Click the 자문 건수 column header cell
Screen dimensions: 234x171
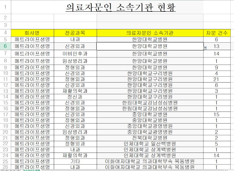pos(217,33)
